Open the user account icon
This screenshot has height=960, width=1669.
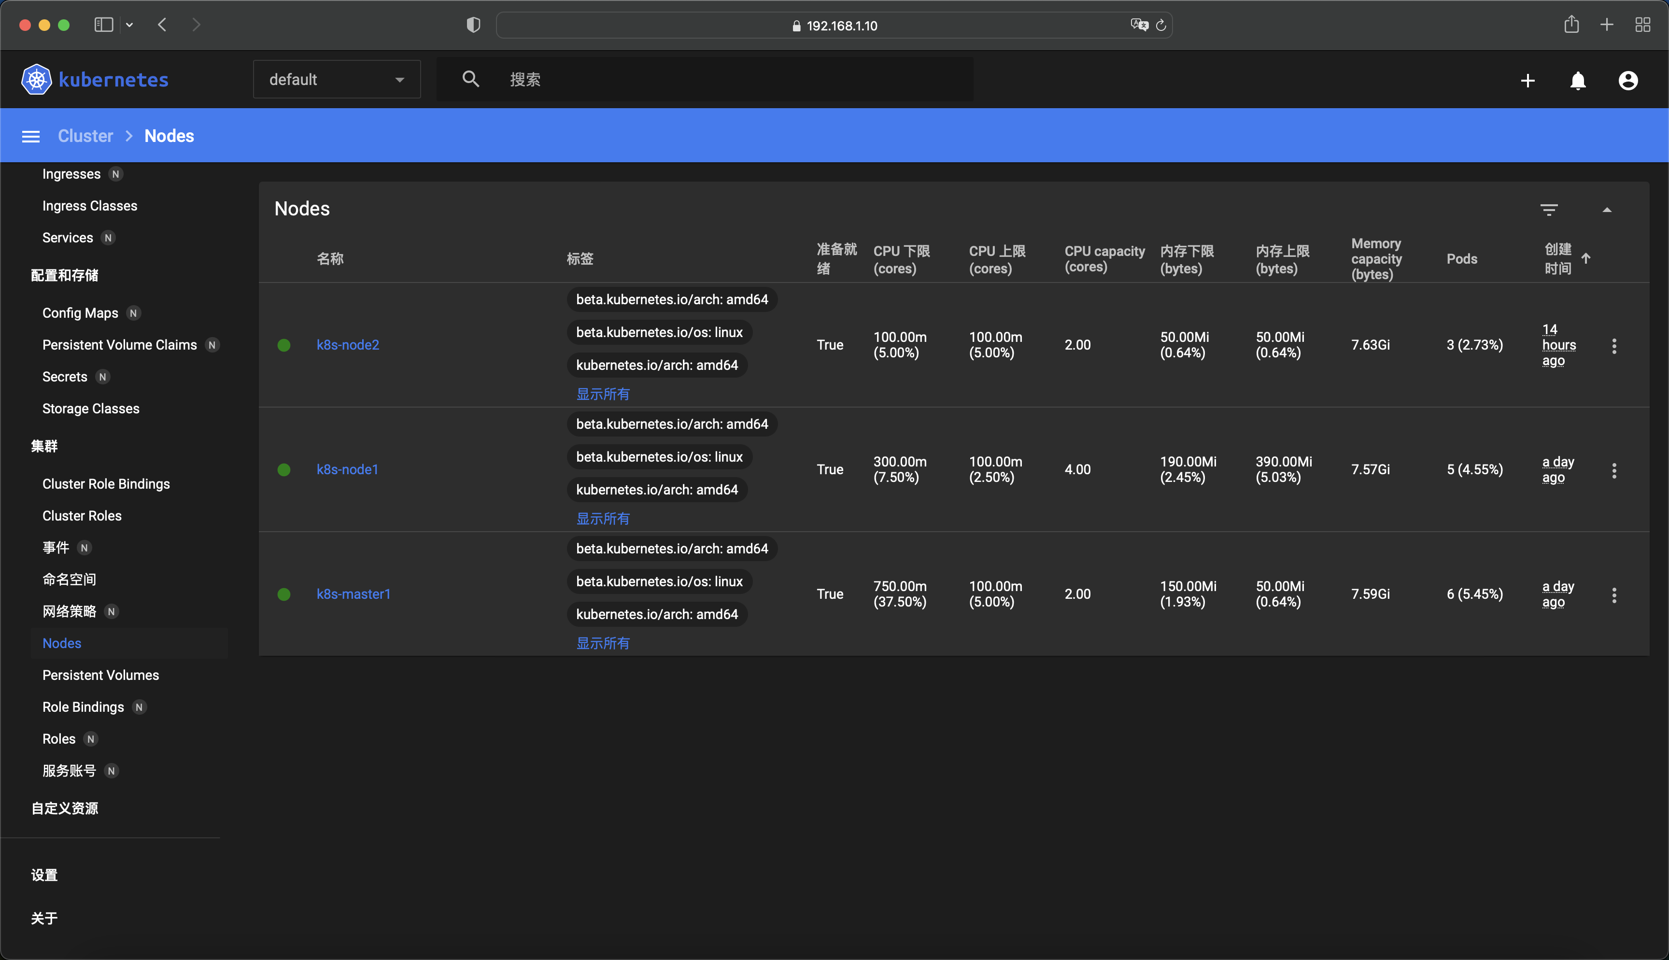tap(1628, 81)
